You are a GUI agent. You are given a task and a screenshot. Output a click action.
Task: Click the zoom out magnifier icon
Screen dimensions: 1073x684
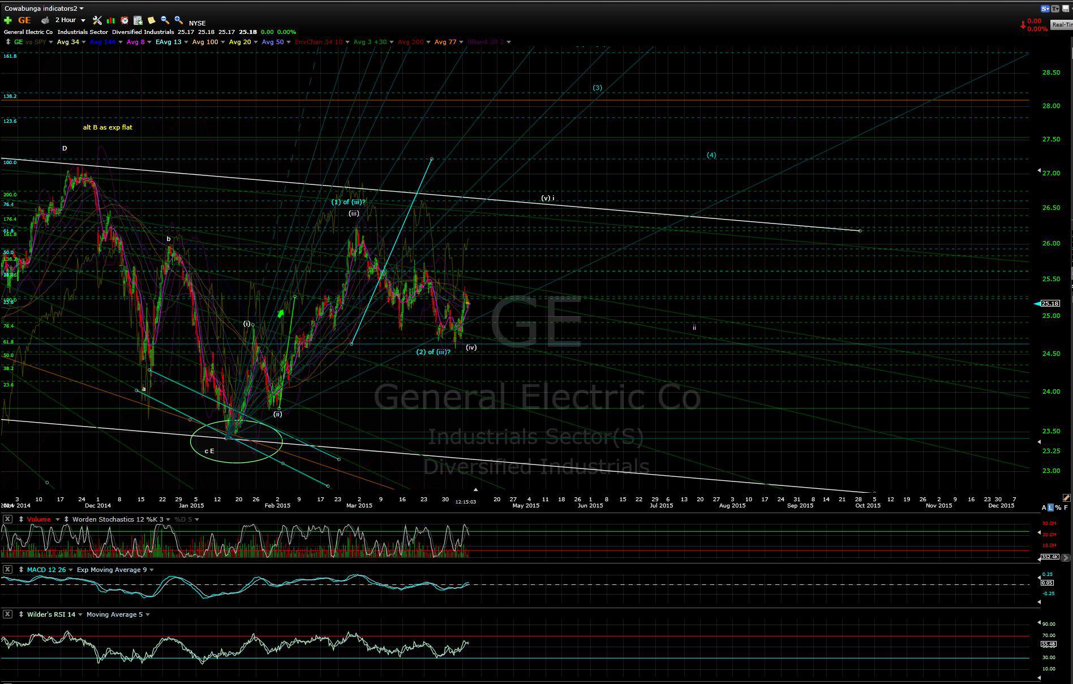(165, 20)
